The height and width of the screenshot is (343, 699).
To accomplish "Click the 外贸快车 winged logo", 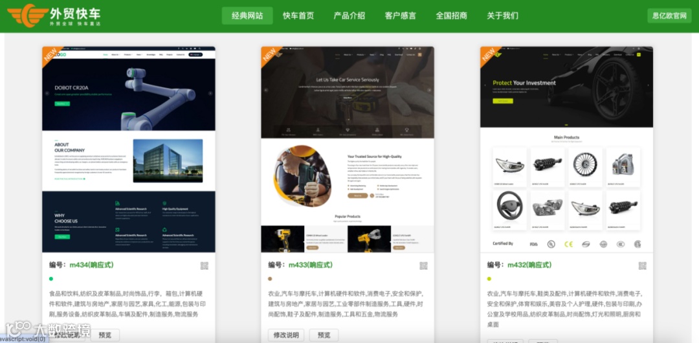I will click(x=54, y=16).
